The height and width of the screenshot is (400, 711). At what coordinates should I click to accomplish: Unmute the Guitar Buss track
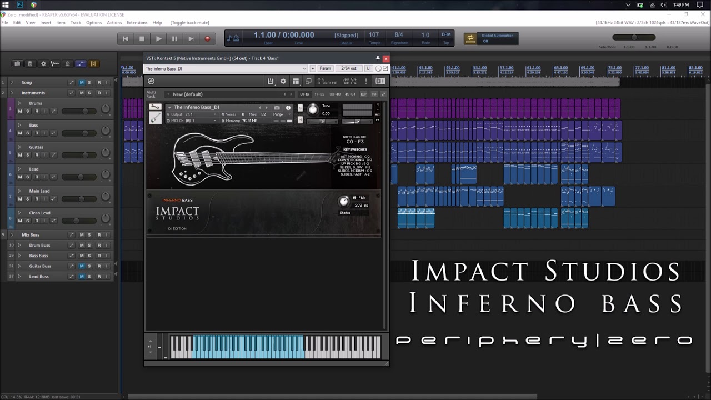(82, 266)
